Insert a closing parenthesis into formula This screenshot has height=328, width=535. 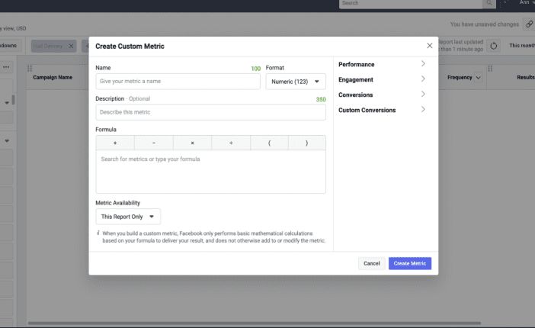coord(306,143)
